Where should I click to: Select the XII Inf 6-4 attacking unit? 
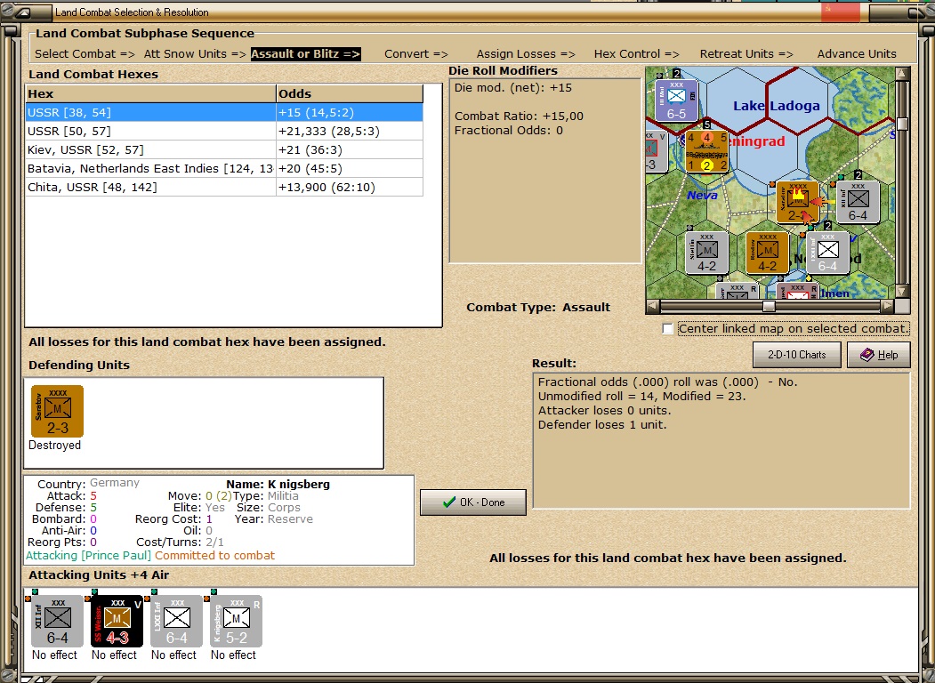pyautogui.click(x=57, y=621)
